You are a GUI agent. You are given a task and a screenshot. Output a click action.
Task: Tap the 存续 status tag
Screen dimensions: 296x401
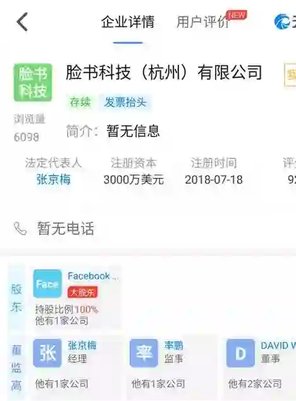pos(80,103)
